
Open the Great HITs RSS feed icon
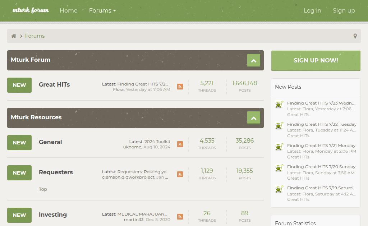pos(180,87)
